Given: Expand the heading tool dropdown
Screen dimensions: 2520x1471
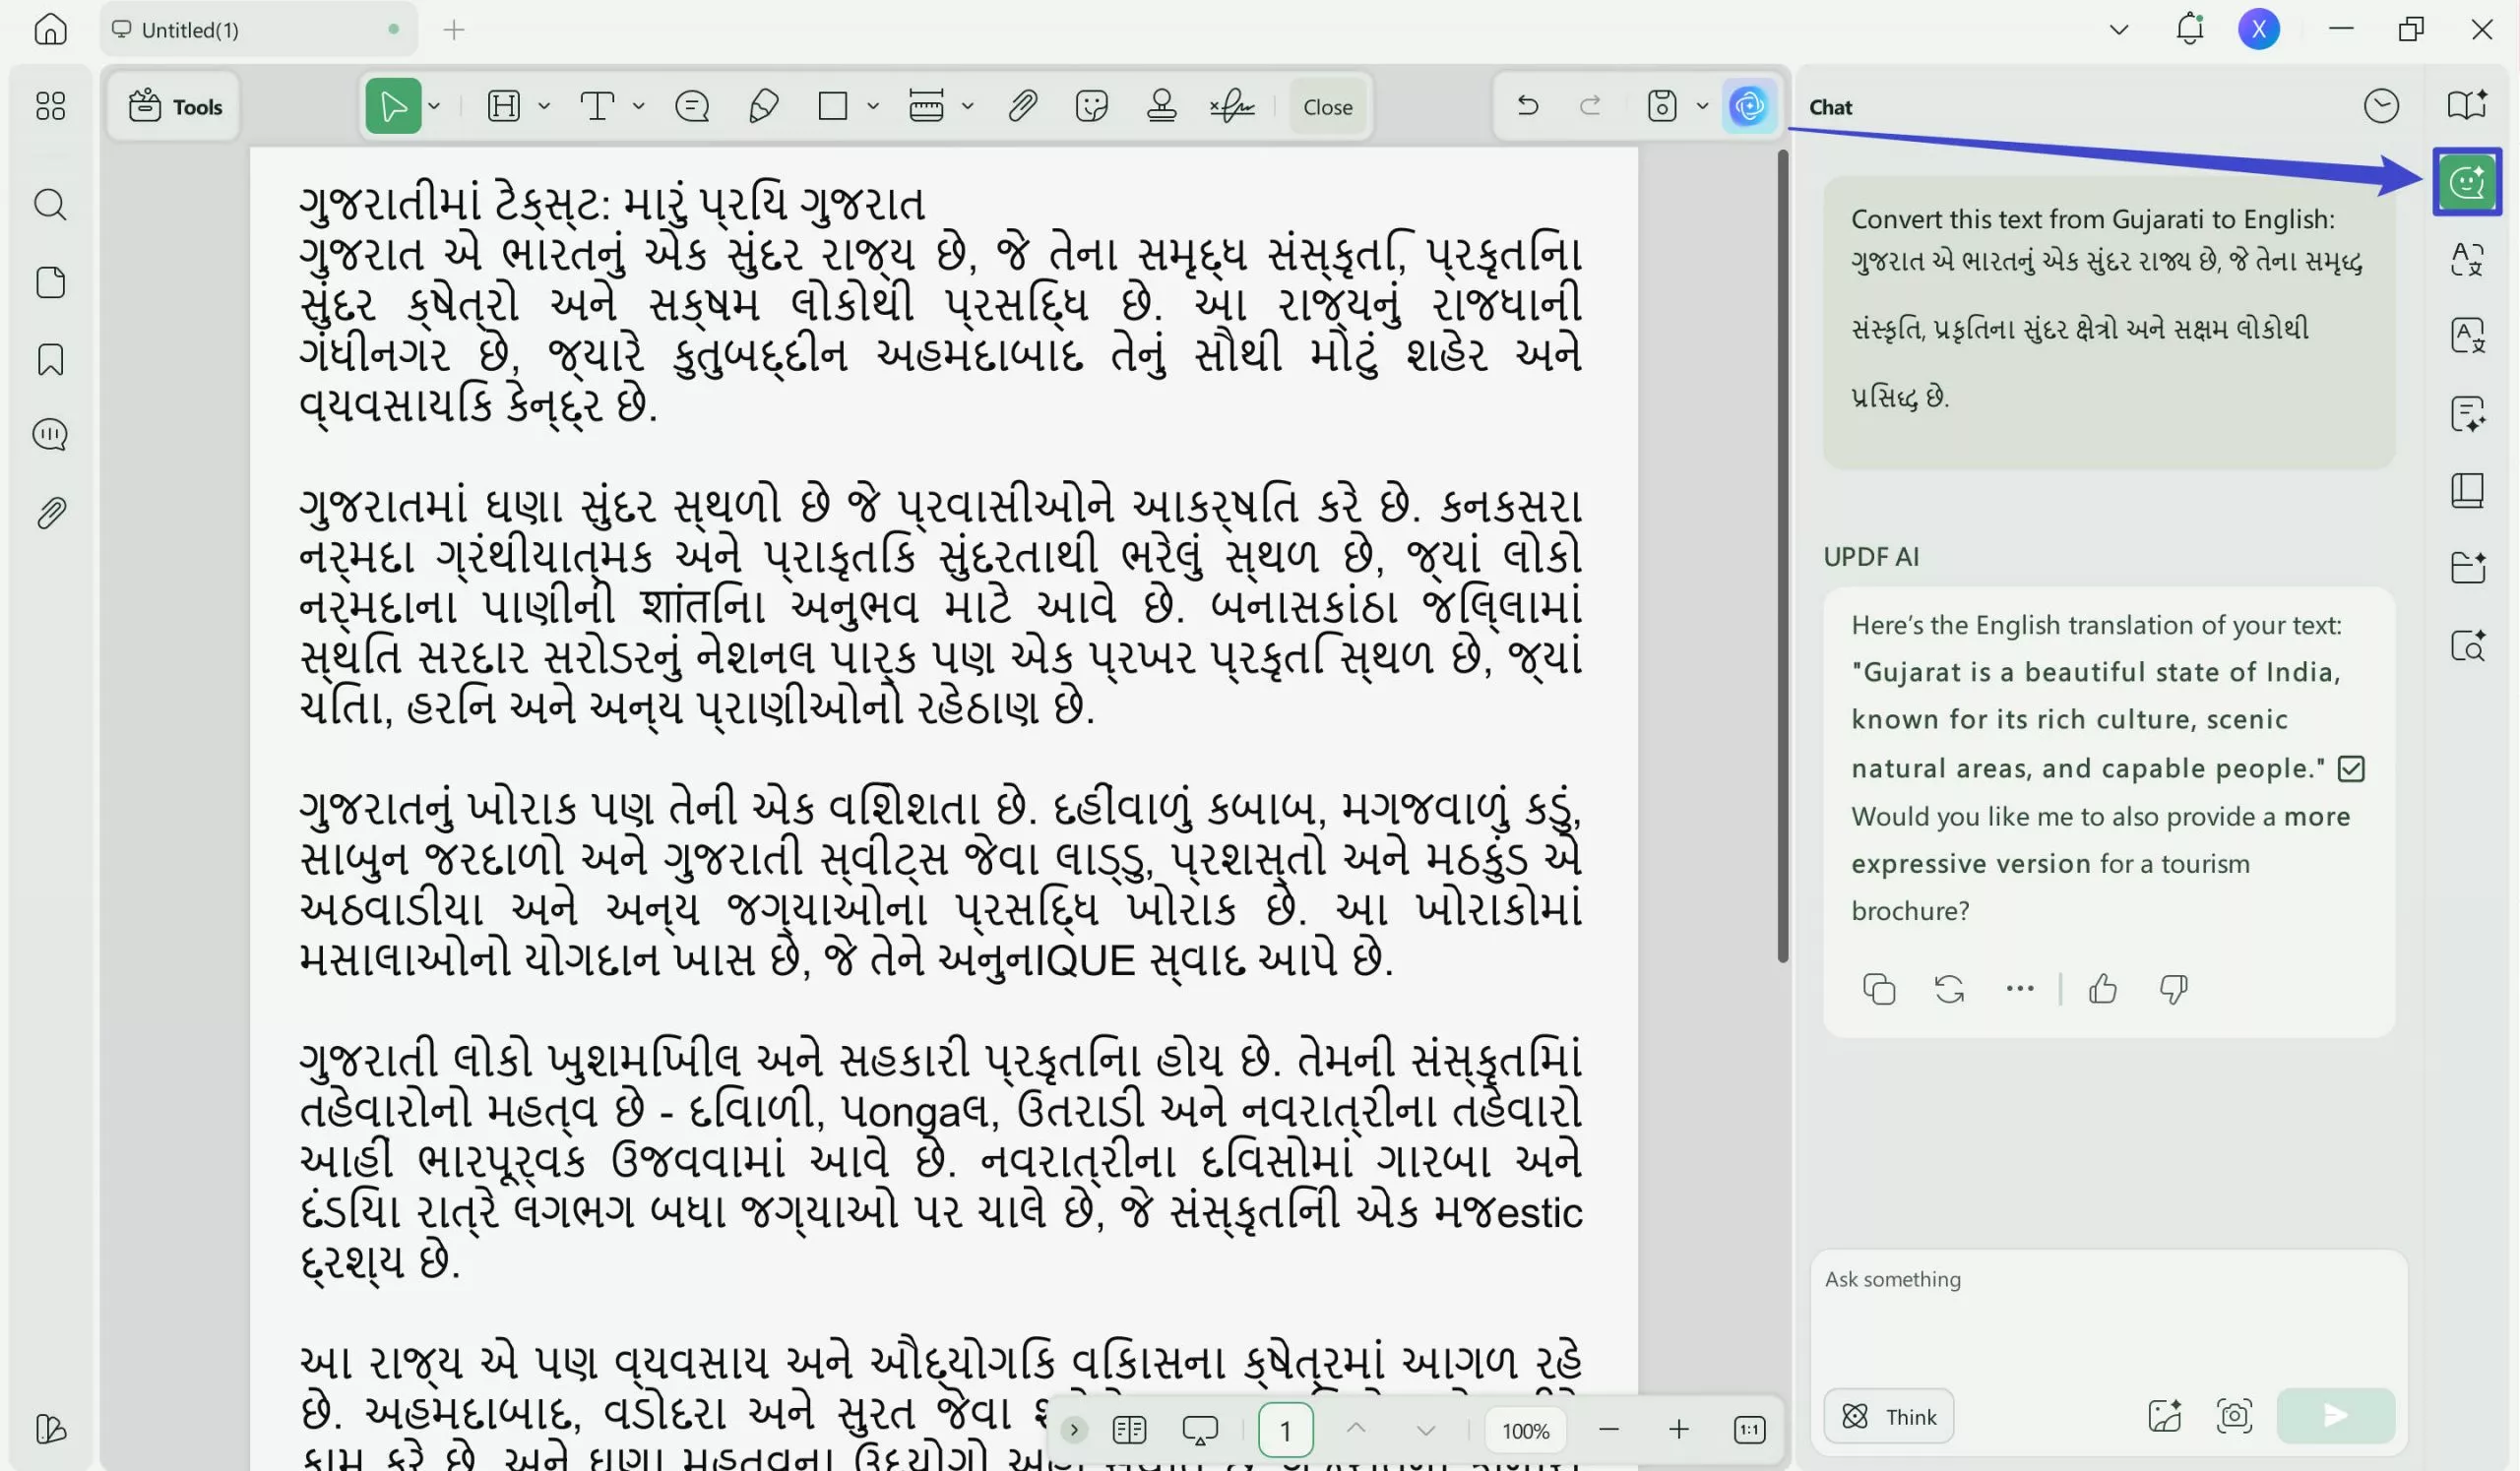Looking at the screenshot, I should point(544,105).
